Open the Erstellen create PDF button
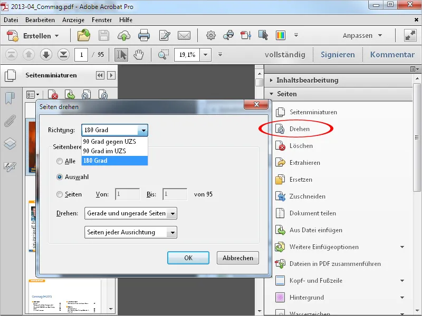422x316 pixels. (x=33, y=36)
